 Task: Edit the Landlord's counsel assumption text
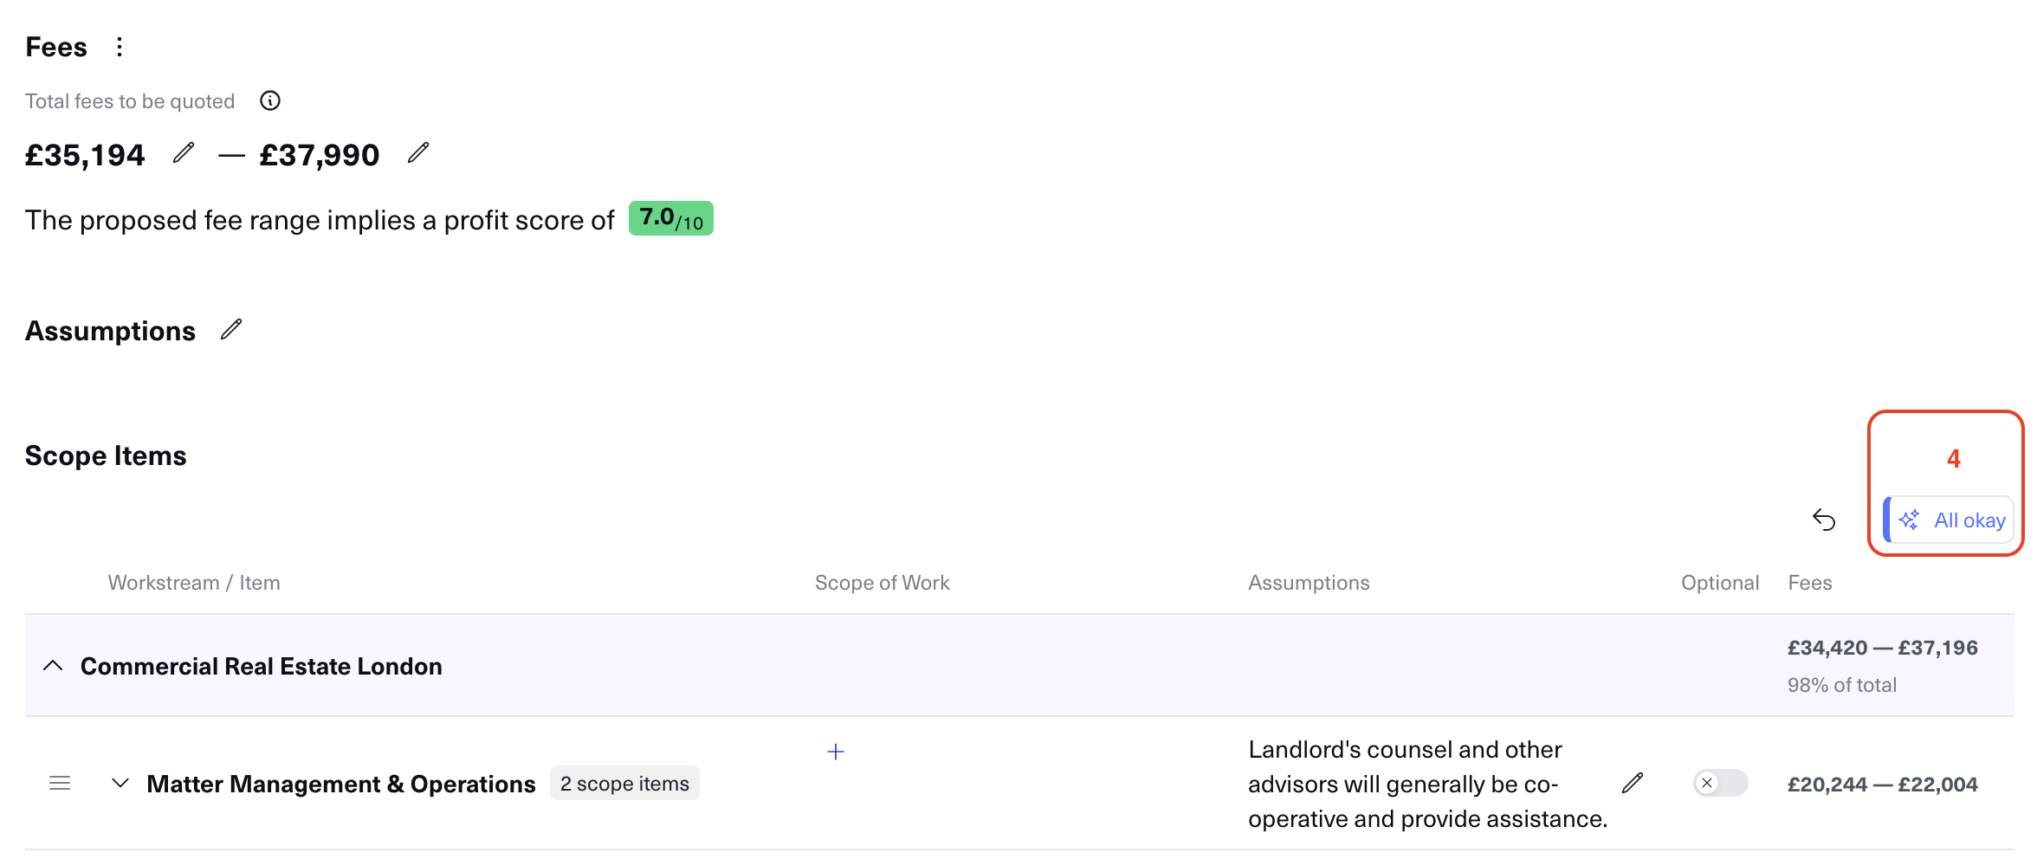(1633, 784)
